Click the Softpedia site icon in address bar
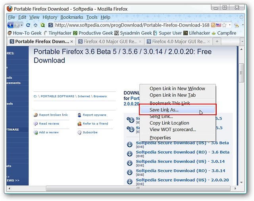 point(50,25)
